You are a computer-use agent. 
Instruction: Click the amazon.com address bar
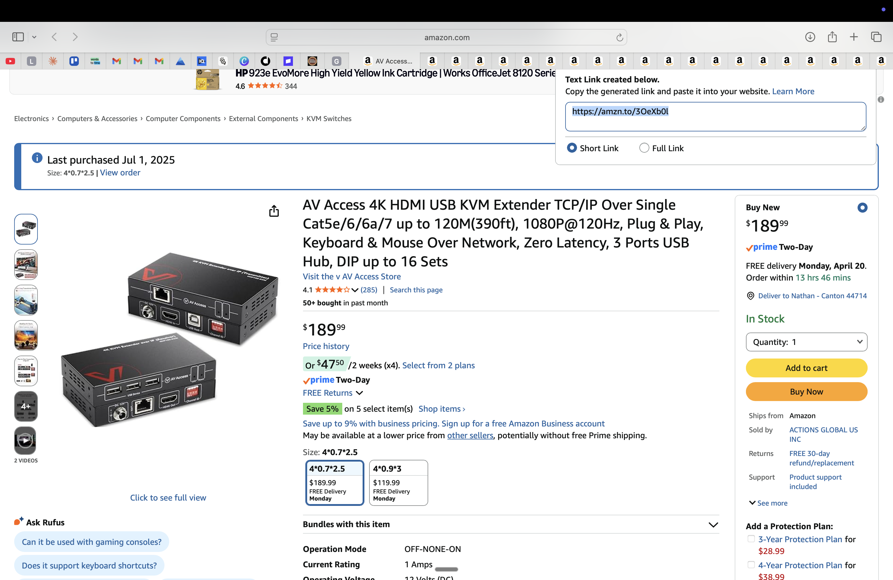point(446,37)
